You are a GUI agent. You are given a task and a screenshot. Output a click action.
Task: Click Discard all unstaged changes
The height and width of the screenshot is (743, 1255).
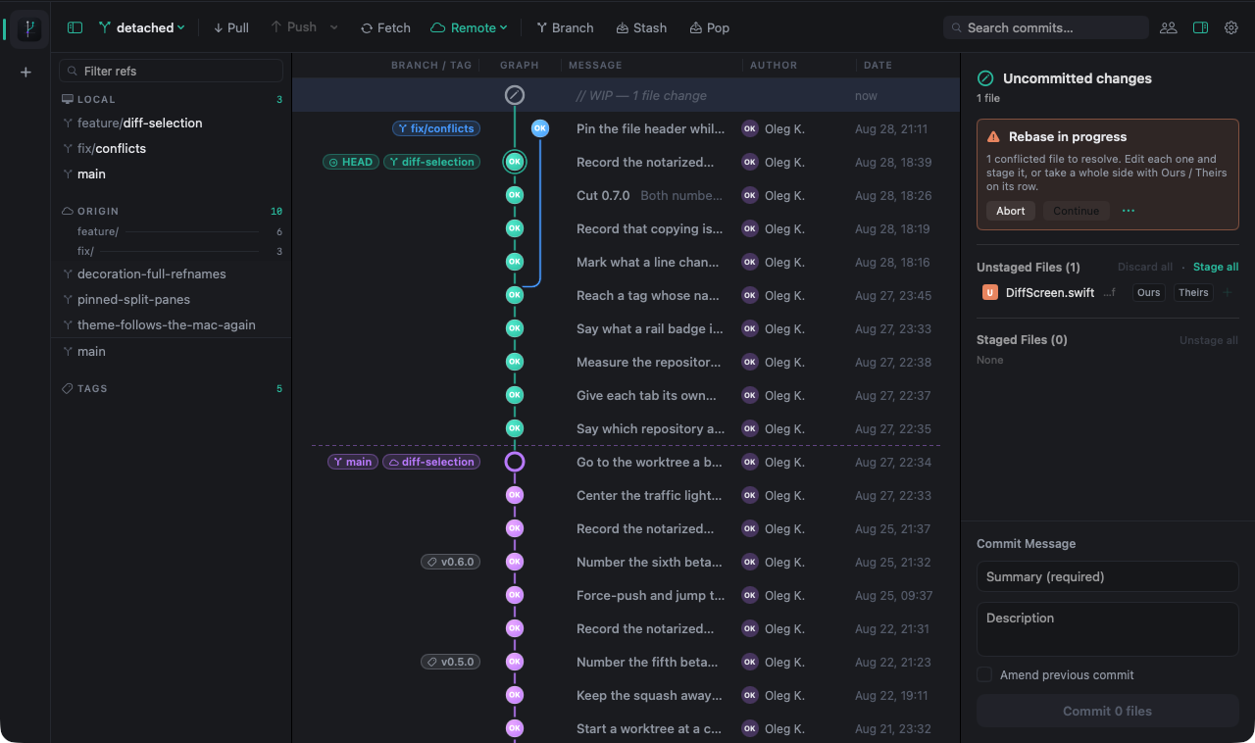1145,267
